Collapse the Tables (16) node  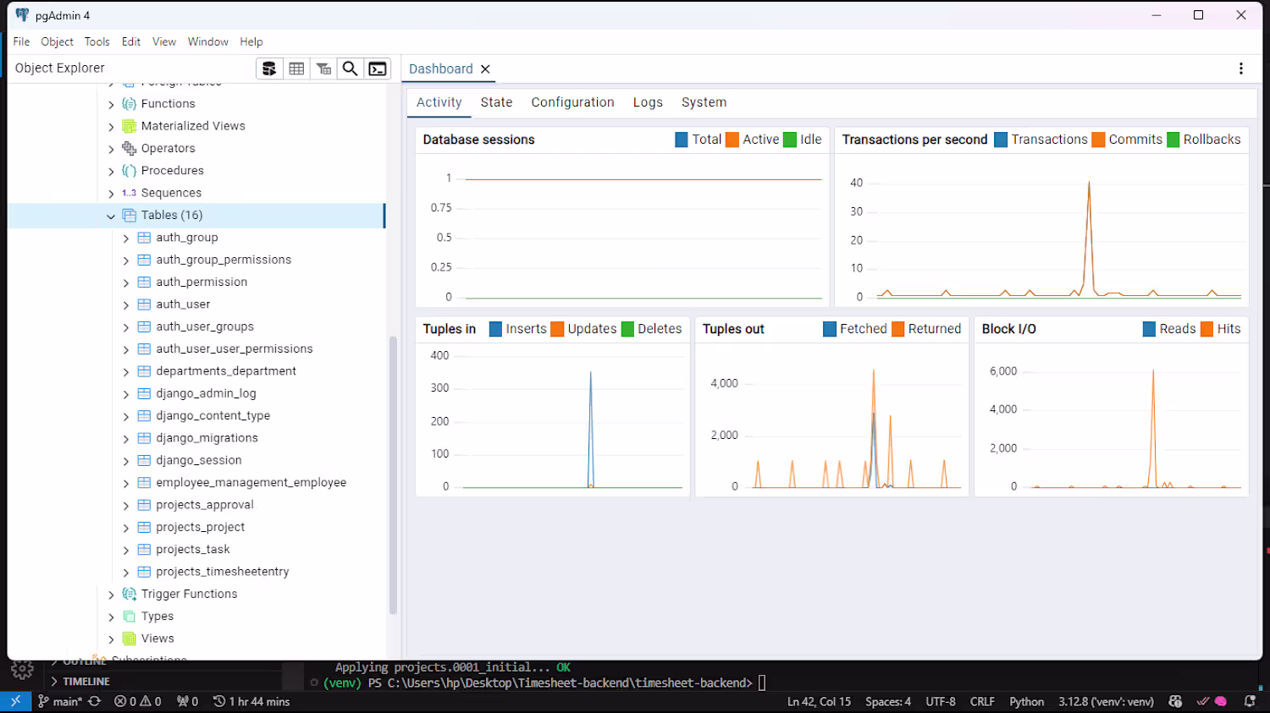(111, 216)
